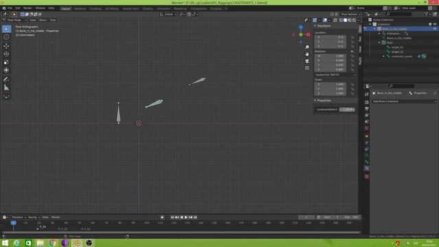The width and height of the screenshot is (439, 247).
Task: Enable material preview shading
Action: point(350,20)
